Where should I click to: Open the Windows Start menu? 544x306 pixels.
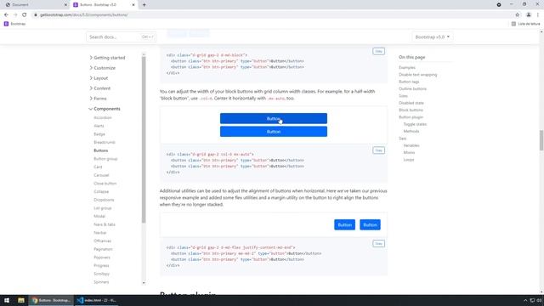7,300
